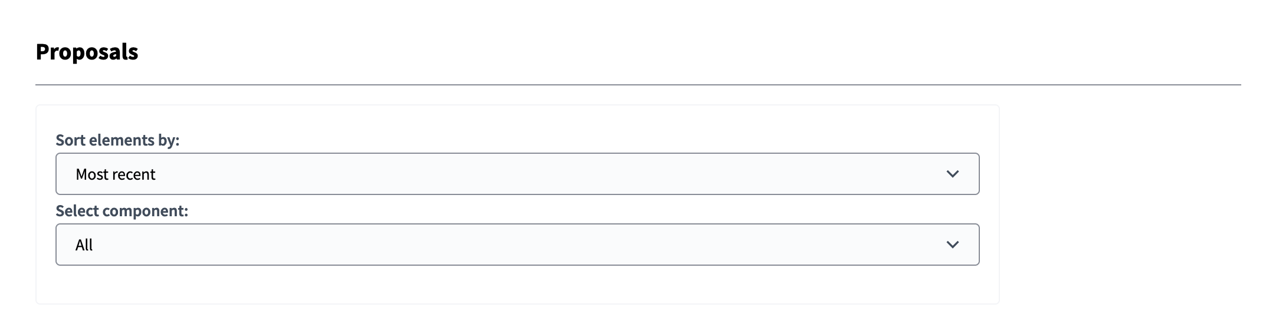Click the chevron arrow in the component dropdown
1279x317 pixels.
[952, 245]
